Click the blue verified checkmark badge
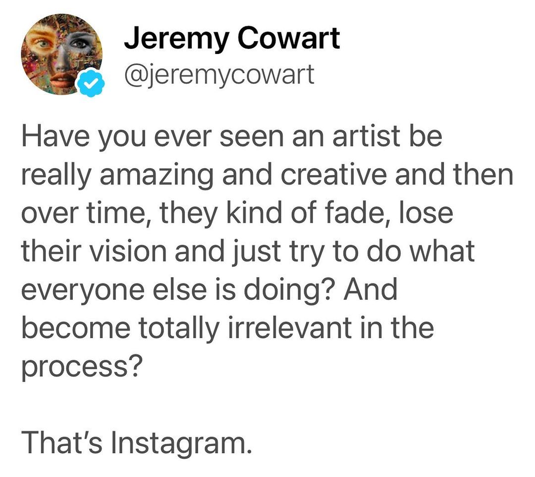This screenshot has width=535, height=477. 90,85
